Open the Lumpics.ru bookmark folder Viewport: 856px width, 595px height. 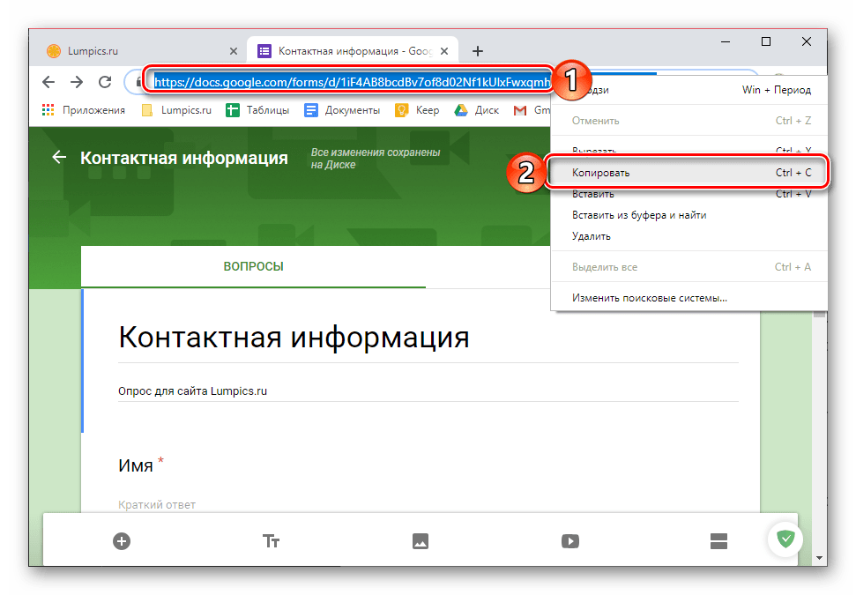point(176,110)
